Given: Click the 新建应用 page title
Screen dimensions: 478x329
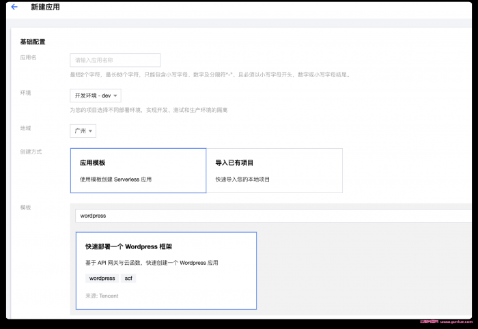Looking at the screenshot, I should (44, 7).
